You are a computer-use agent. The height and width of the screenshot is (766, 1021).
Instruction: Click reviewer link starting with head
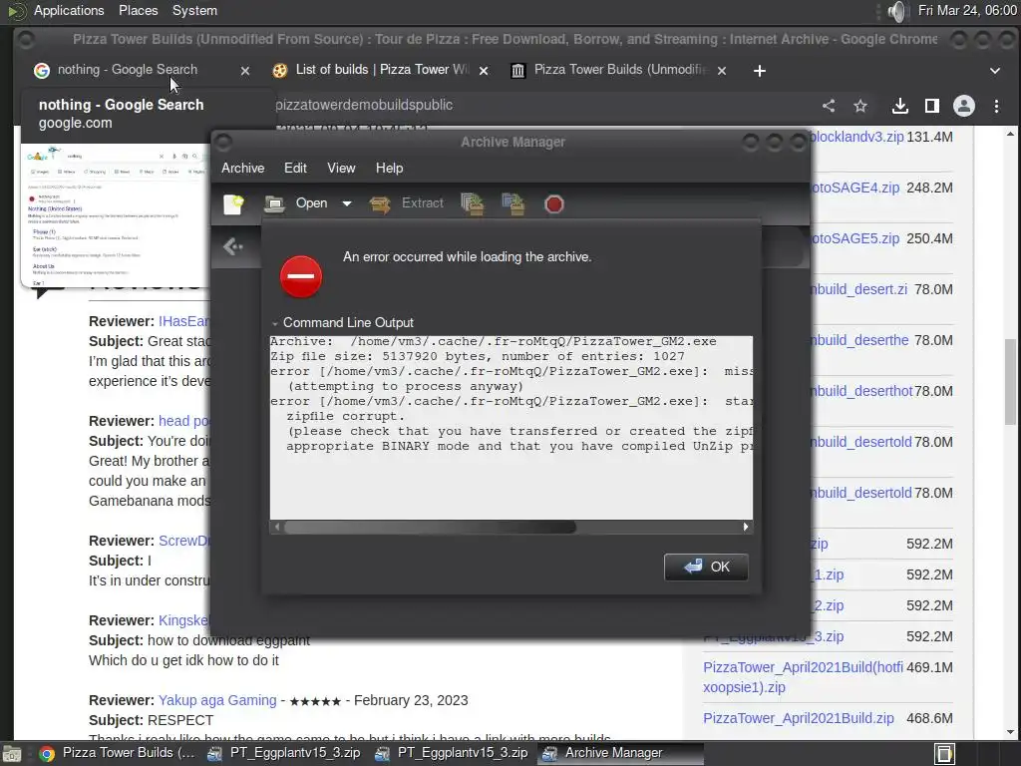183,421
